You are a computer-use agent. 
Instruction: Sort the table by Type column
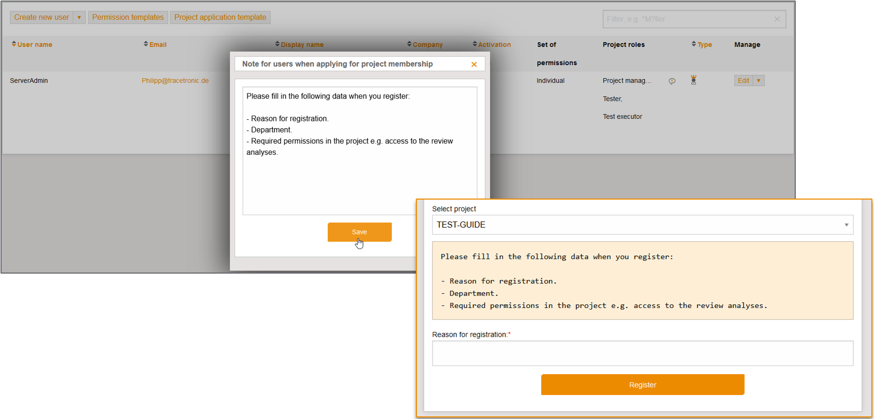coord(702,45)
